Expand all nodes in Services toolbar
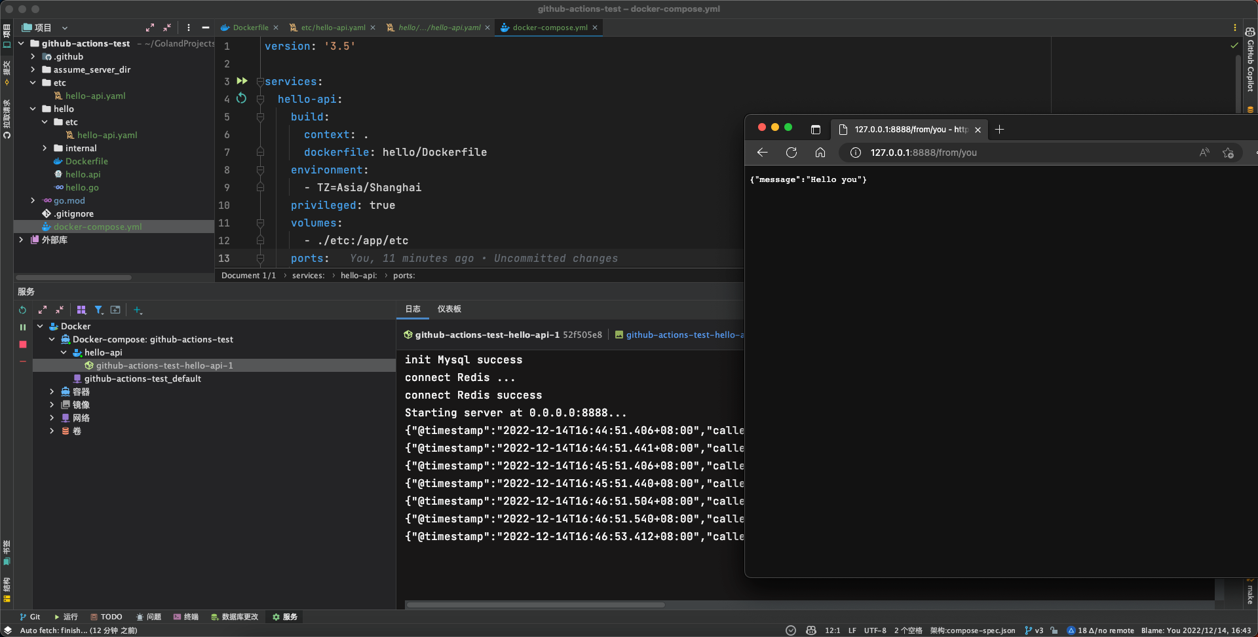The width and height of the screenshot is (1258, 637). point(43,310)
